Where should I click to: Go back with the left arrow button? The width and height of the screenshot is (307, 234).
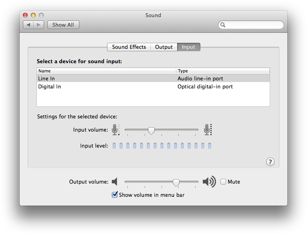coord(28,25)
